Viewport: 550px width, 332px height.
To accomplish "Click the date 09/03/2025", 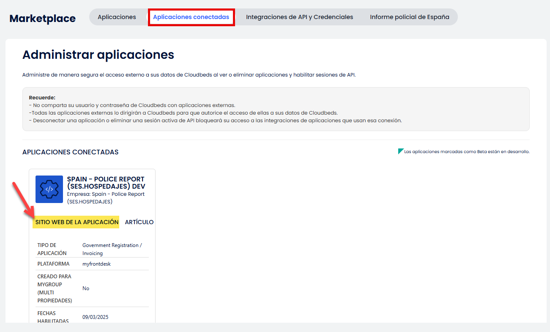I will click(96, 317).
